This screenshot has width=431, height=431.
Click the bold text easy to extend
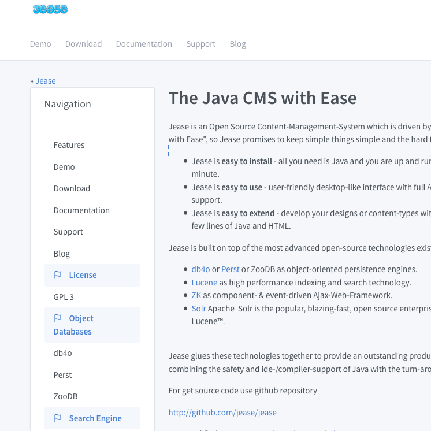[x=248, y=213]
